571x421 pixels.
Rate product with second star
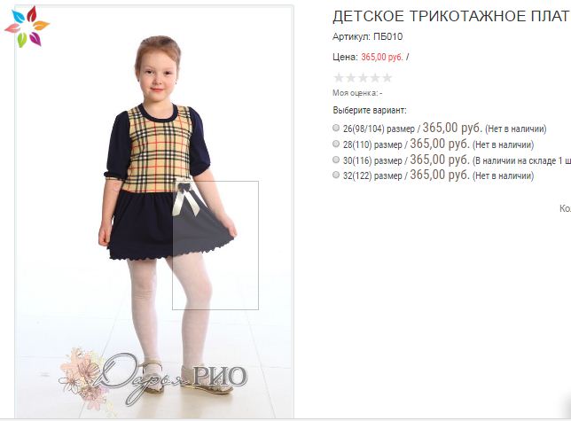point(351,77)
